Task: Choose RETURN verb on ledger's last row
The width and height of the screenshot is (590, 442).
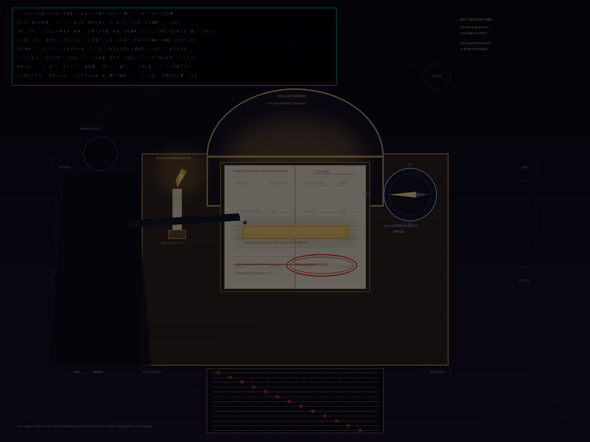Action: pyautogui.click(x=276, y=267)
